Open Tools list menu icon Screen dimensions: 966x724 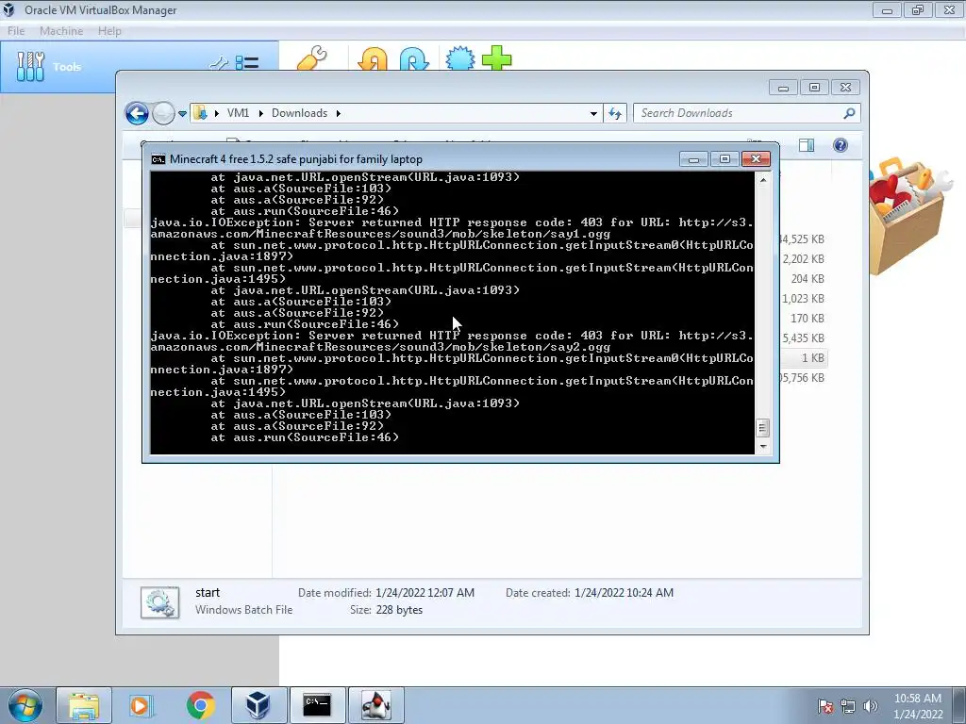tap(247, 63)
